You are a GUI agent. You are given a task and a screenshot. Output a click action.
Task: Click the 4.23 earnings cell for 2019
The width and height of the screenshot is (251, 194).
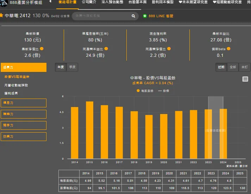[156, 181]
